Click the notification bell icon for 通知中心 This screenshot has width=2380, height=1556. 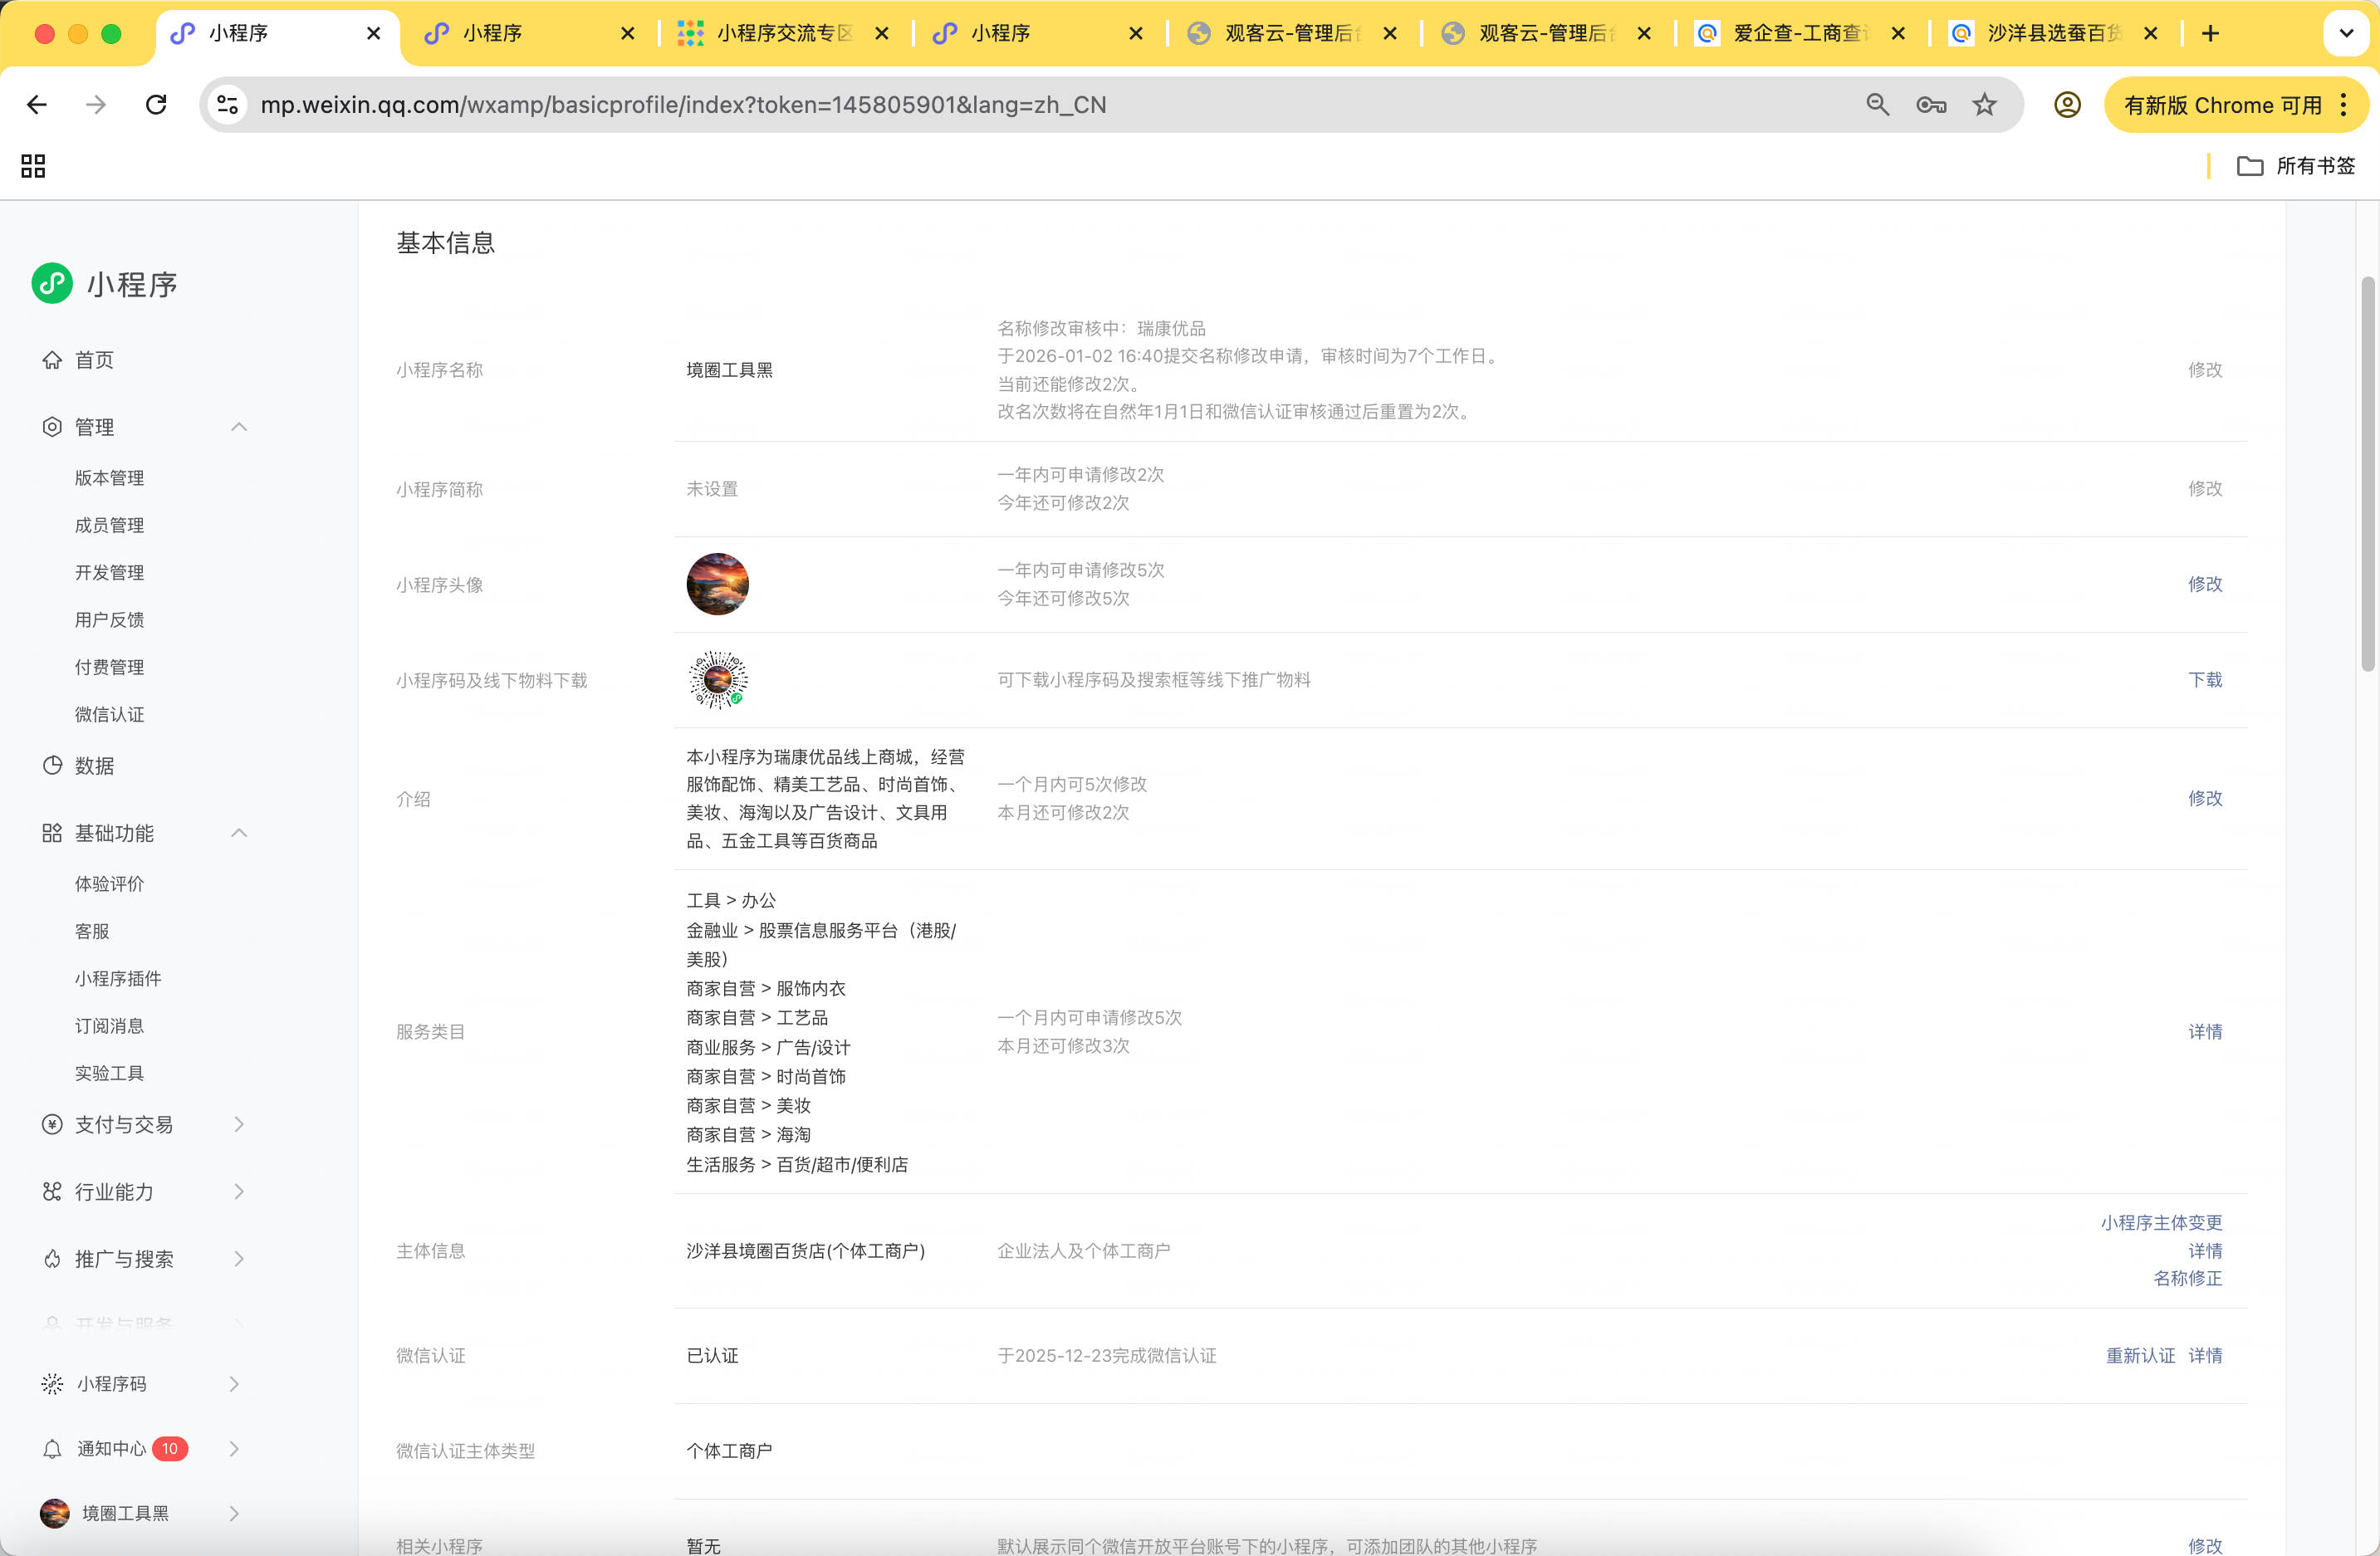[x=52, y=1449]
